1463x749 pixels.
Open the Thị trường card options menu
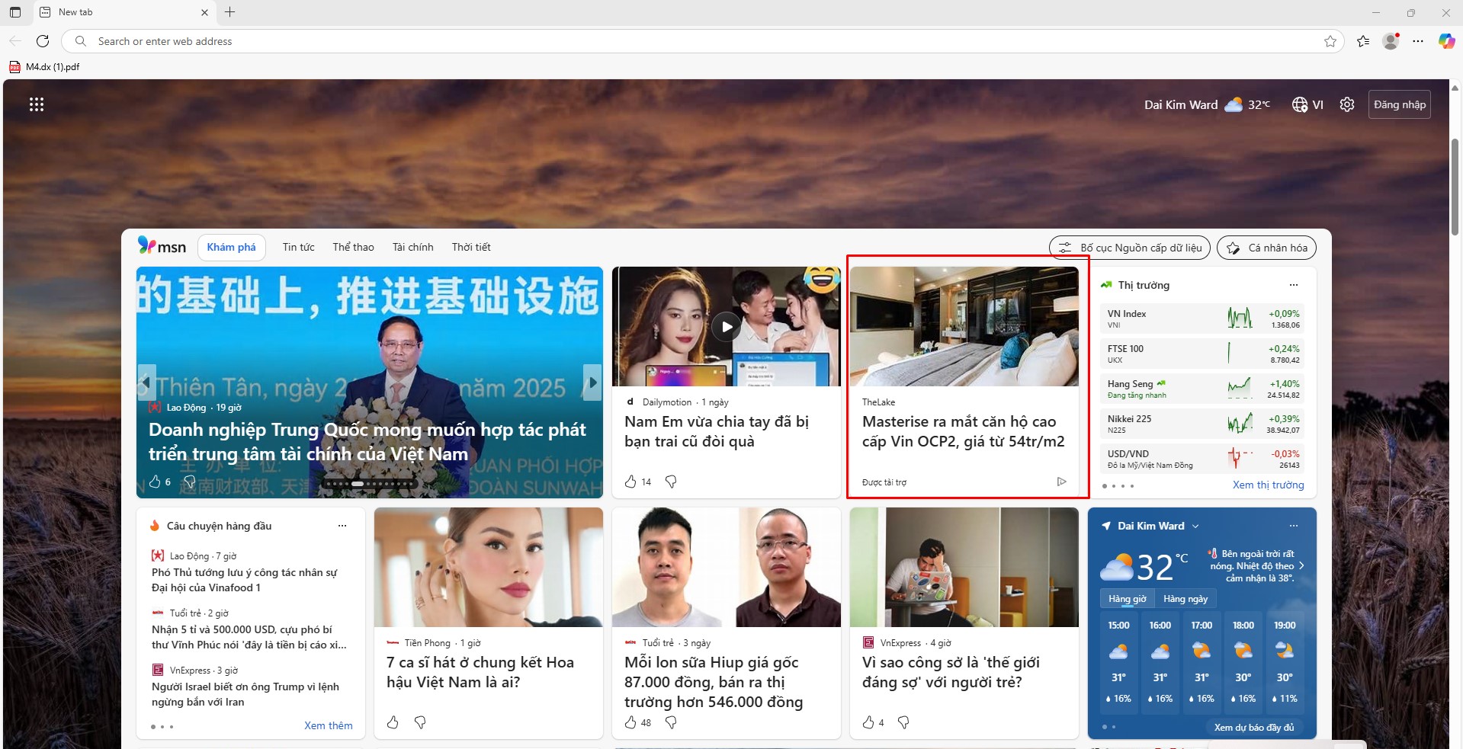(1293, 285)
